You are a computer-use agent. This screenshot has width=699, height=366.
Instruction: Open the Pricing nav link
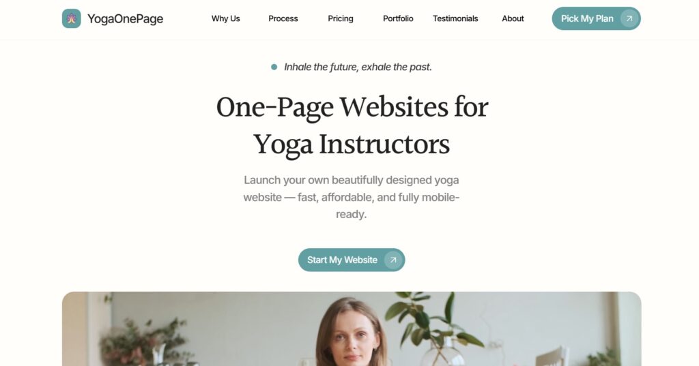(341, 18)
